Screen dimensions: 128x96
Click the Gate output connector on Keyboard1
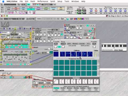click(15, 29)
